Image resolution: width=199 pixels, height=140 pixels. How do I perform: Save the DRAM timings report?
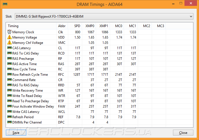tap(16, 133)
